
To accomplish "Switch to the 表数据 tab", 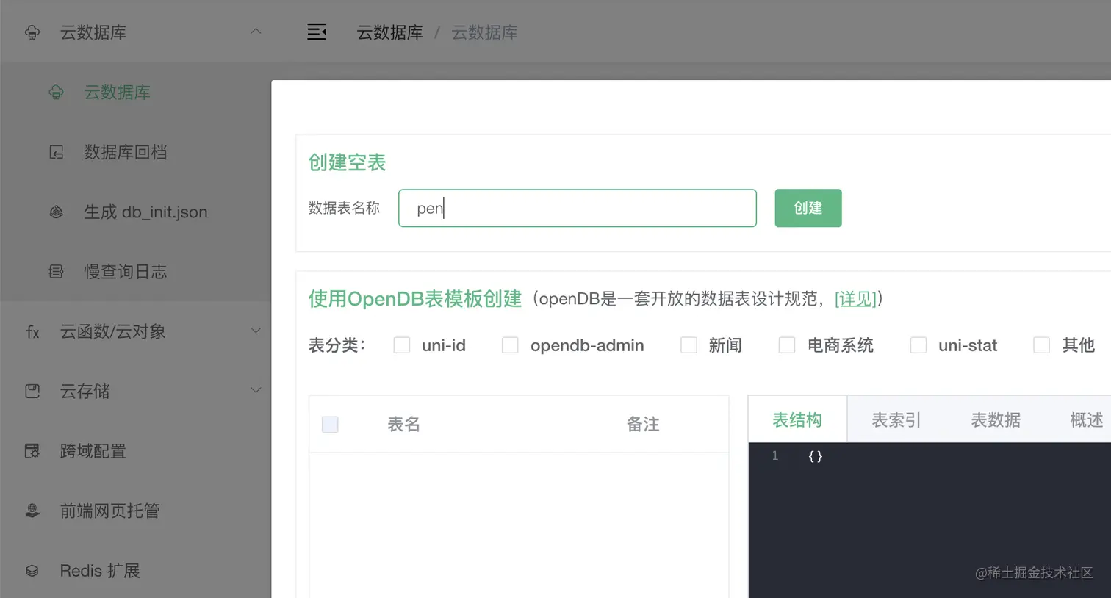I will [x=996, y=419].
